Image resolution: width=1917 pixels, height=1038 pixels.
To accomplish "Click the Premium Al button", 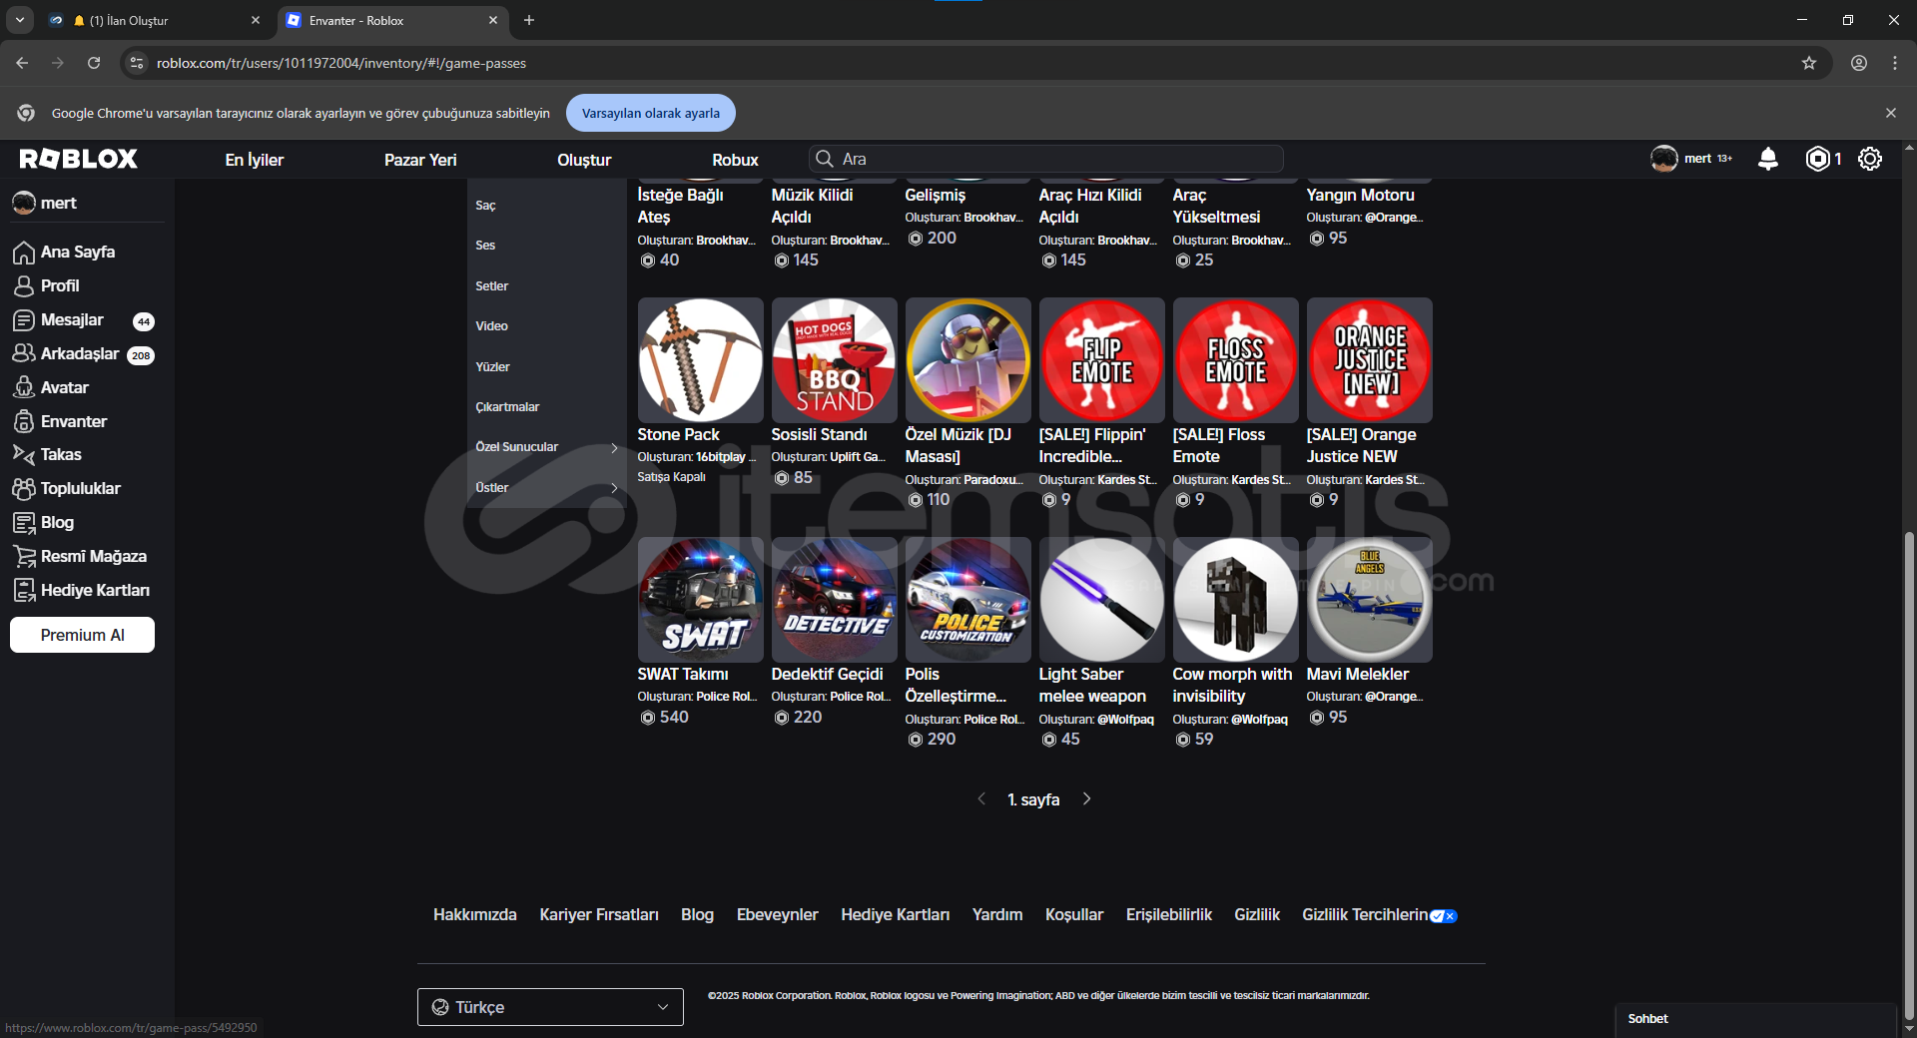I will click(x=82, y=635).
